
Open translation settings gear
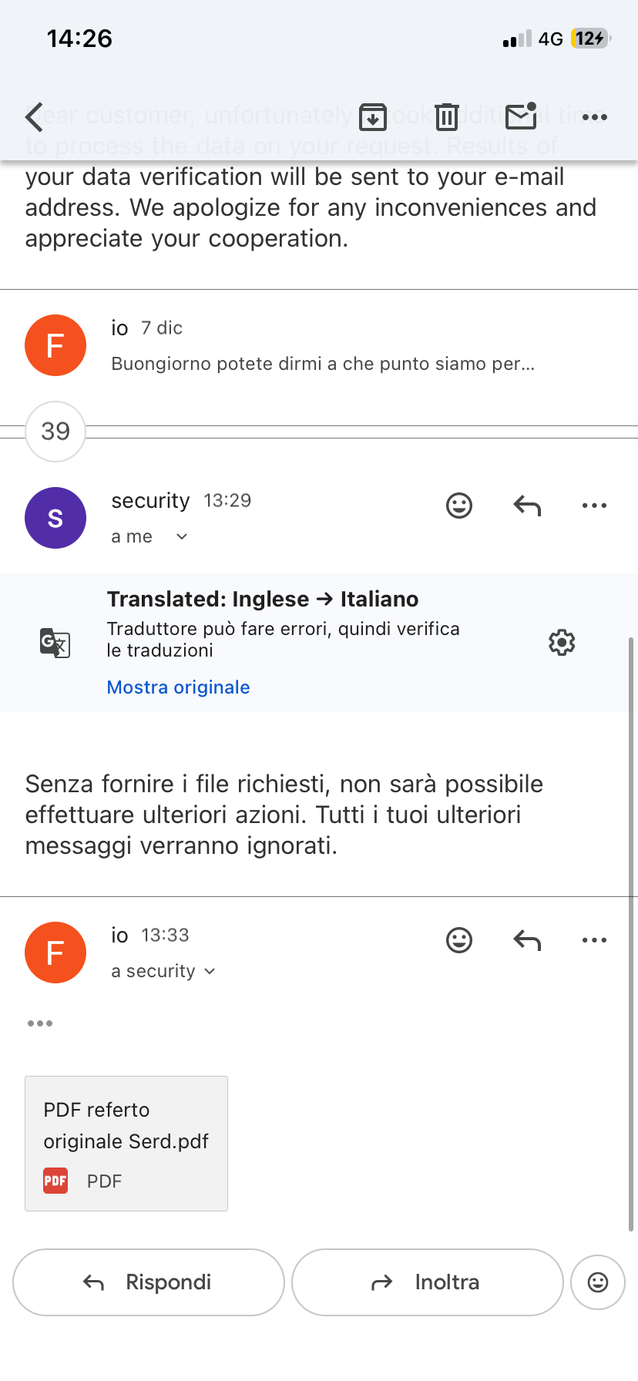[562, 642]
